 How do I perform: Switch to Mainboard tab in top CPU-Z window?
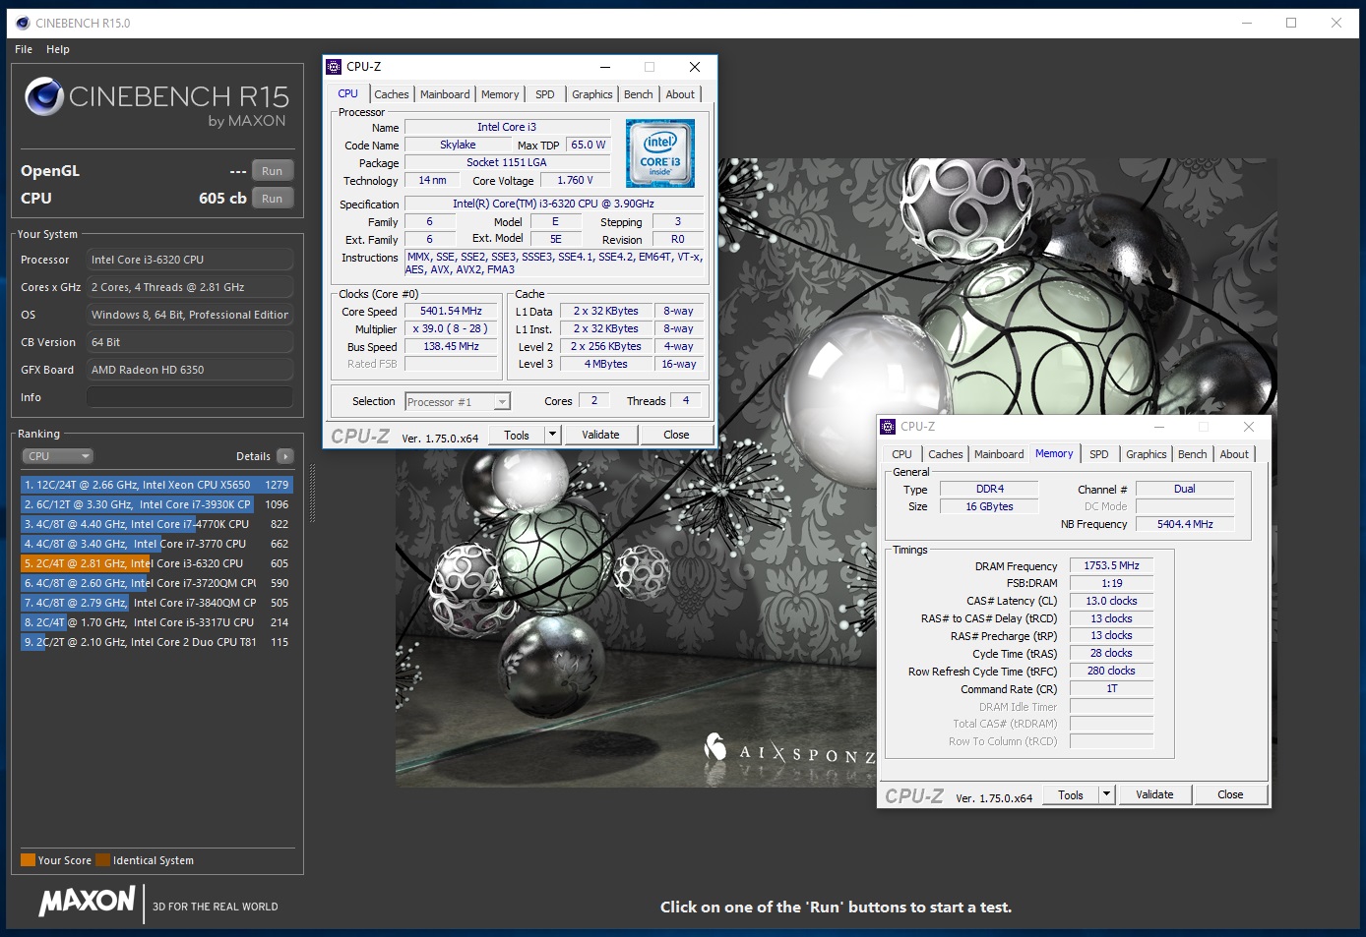[445, 94]
